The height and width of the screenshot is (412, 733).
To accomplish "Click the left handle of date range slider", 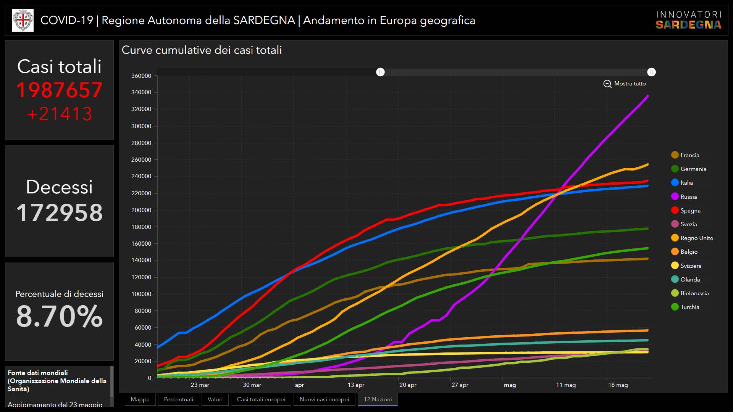I will coord(380,72).
